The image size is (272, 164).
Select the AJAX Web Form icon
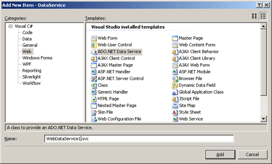(175, 65)
